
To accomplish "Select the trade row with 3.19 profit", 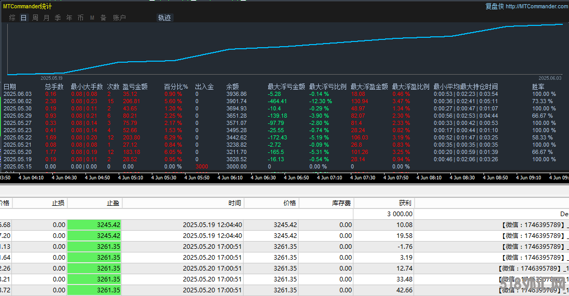I will pos(284,258).
